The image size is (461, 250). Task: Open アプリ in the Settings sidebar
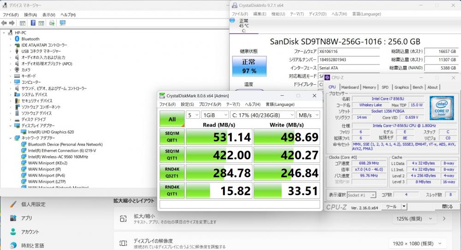pyautogui.click(x=26, y=218)
